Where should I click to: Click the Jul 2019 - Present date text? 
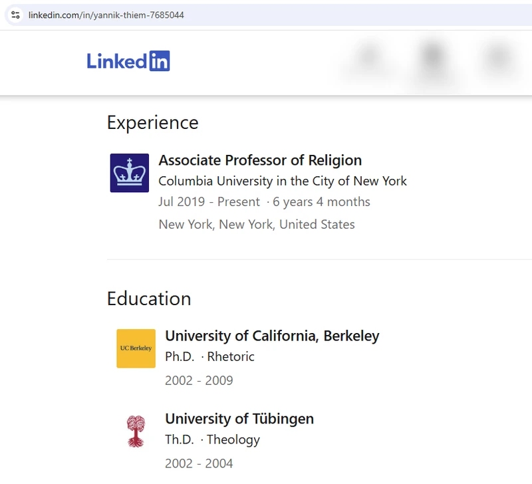pos(209,202)
